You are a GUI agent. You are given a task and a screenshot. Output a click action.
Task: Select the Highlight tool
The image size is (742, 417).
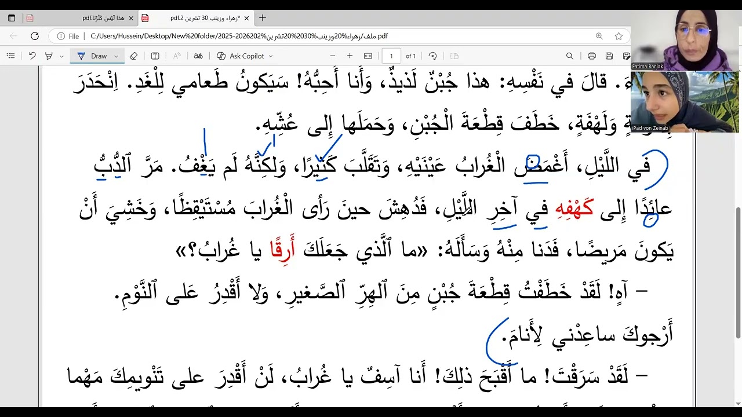(49, 56)
